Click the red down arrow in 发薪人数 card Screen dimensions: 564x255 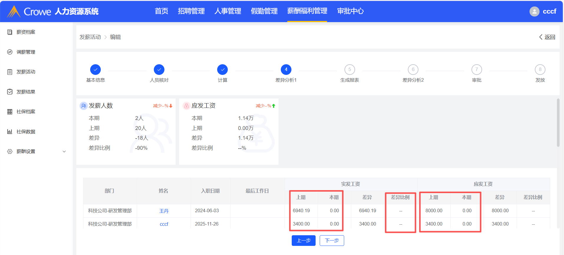coord(171,106)
